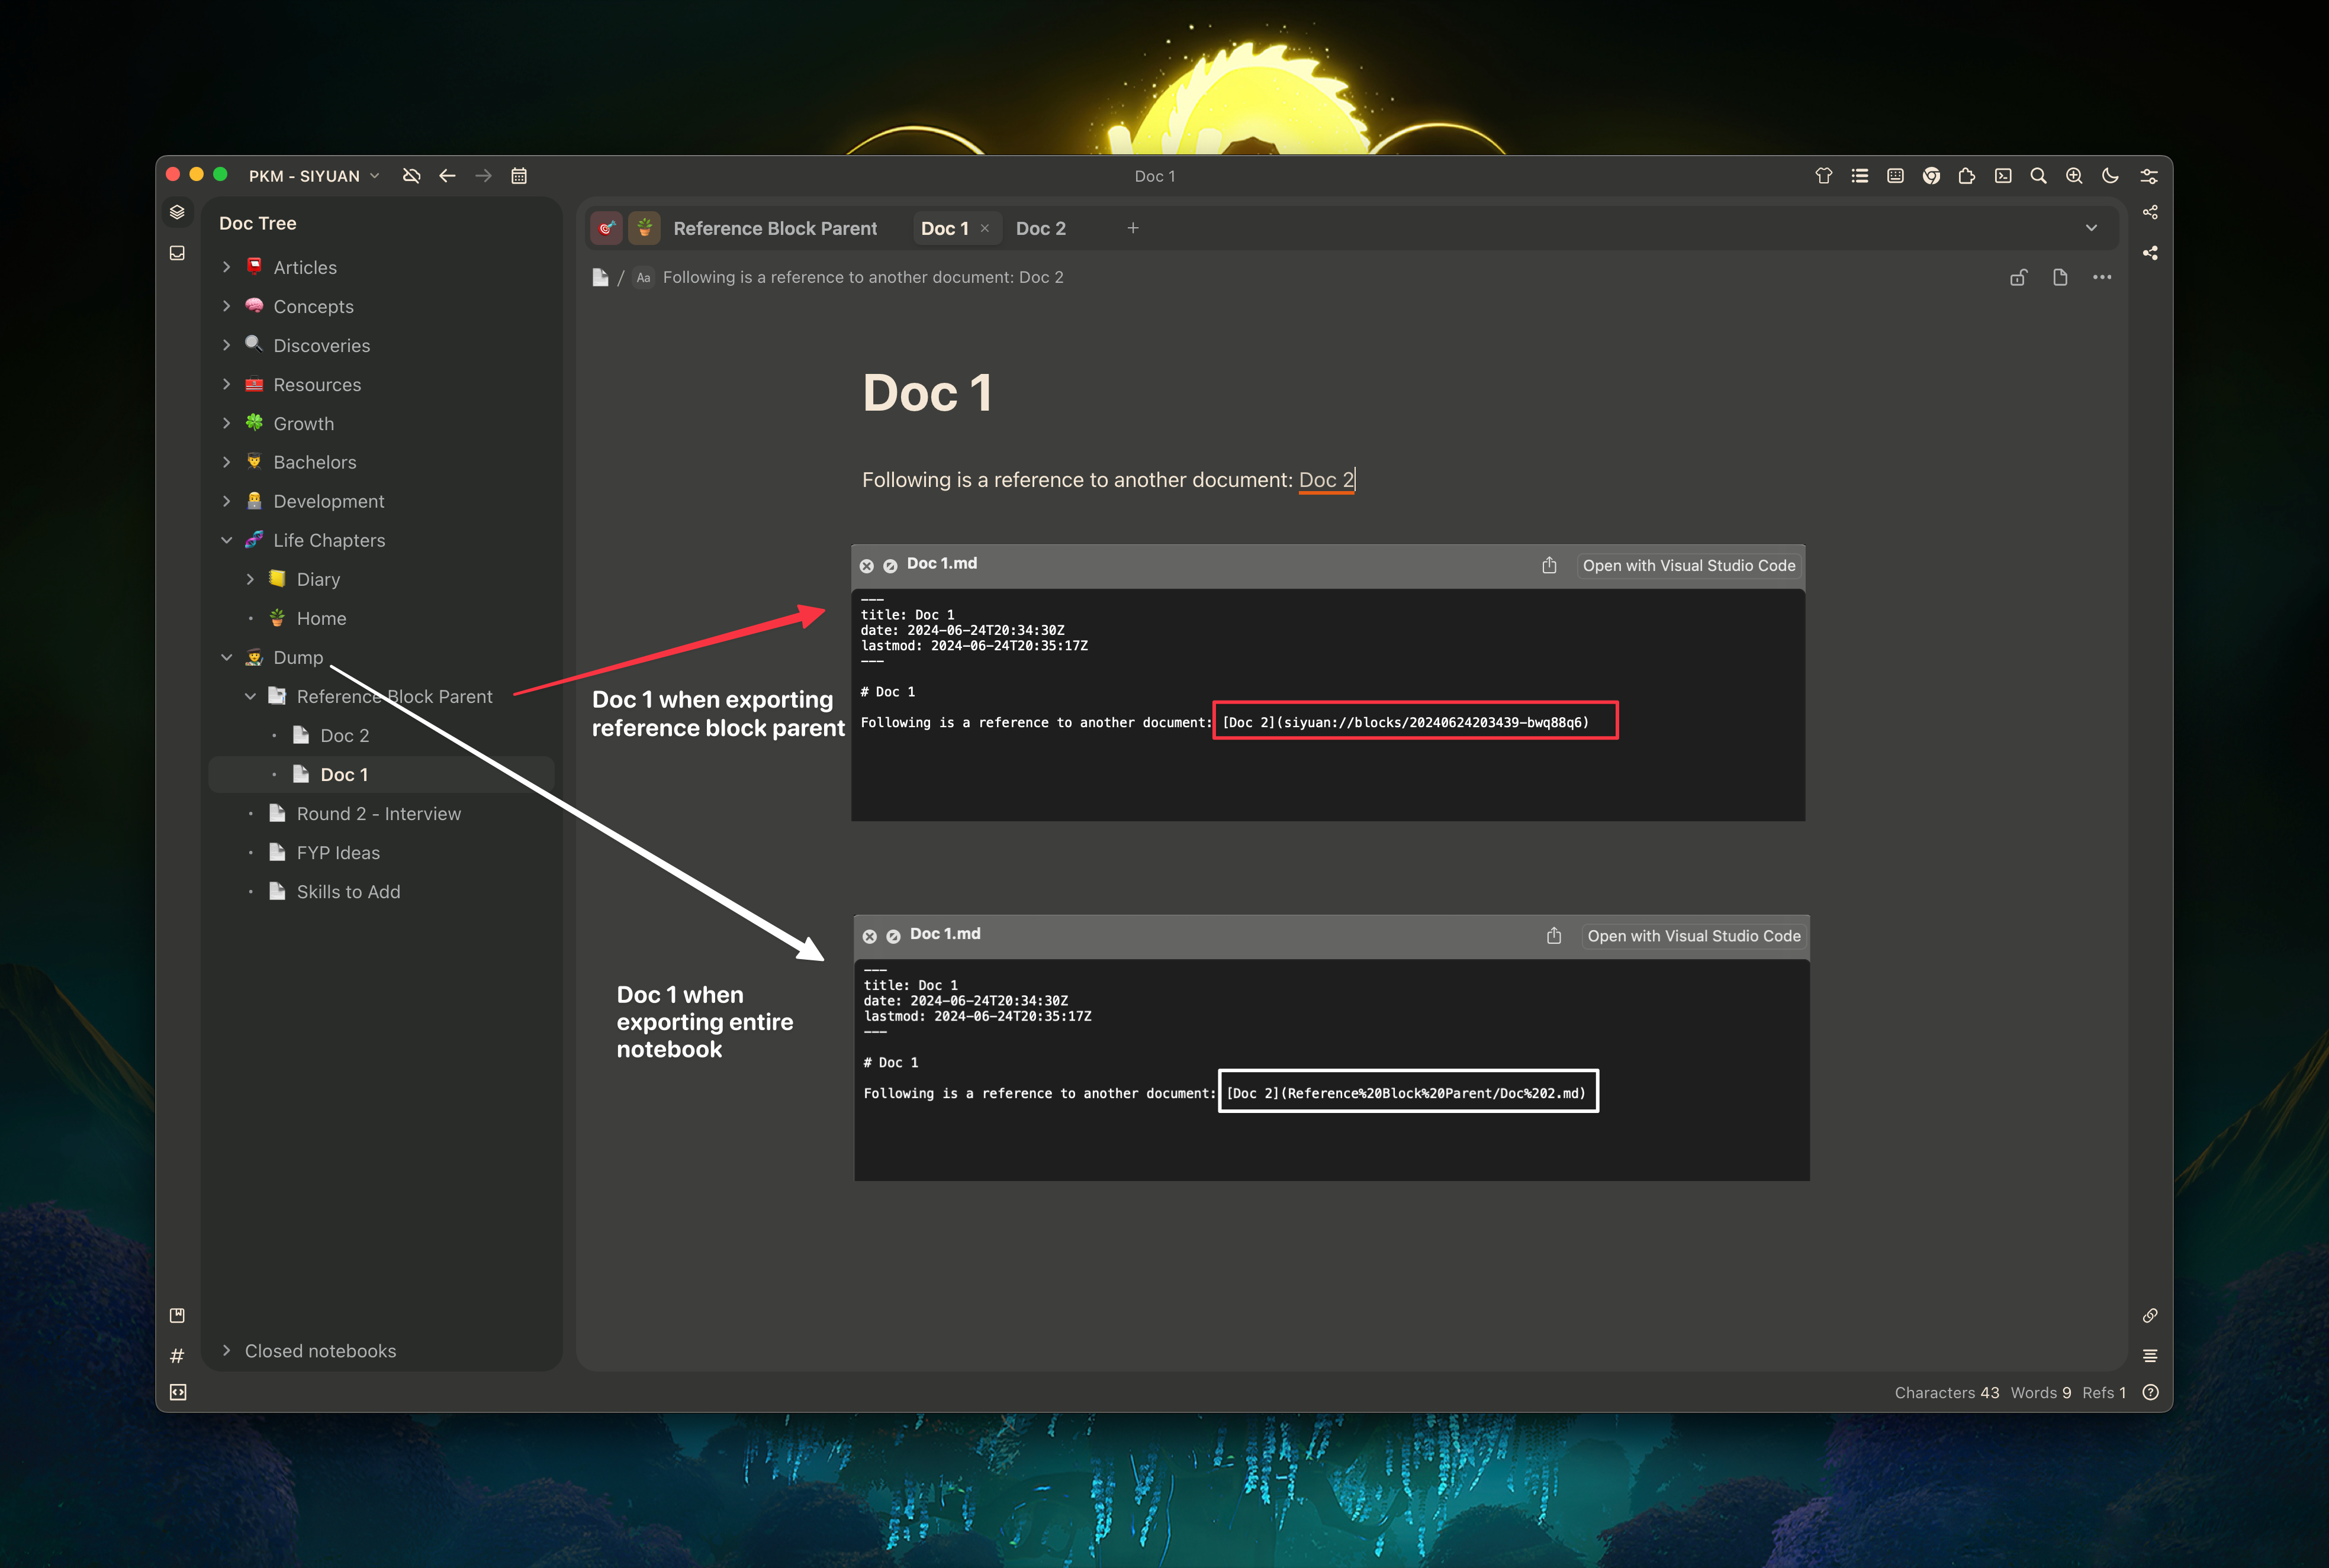Click the T-shirt appearance theme icon
2329x1568 pixels.
[x=1824, y=176]
